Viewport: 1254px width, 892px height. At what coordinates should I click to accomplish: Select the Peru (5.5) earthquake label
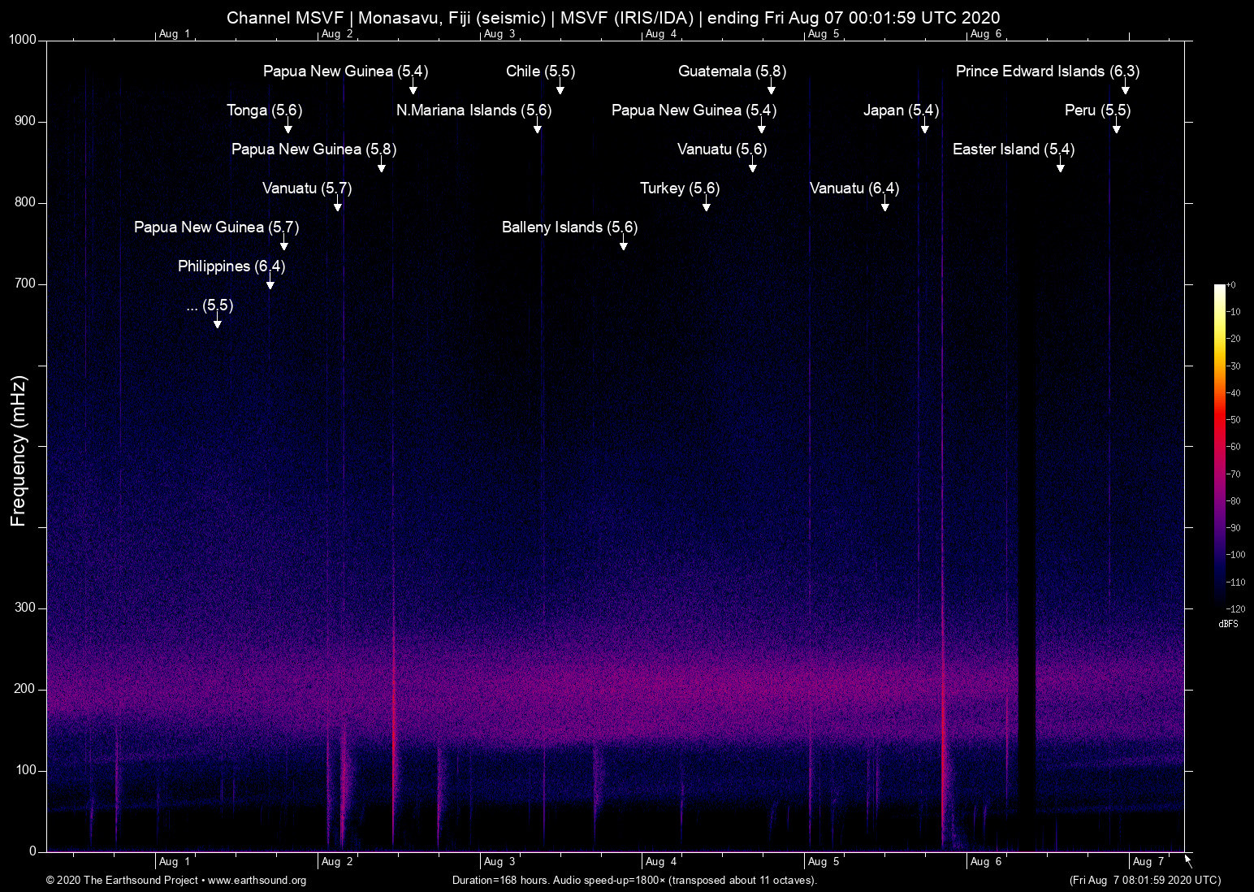tap(1098, 110)
